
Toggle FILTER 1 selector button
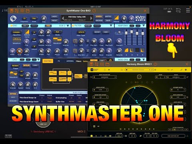tap(88, 26)
